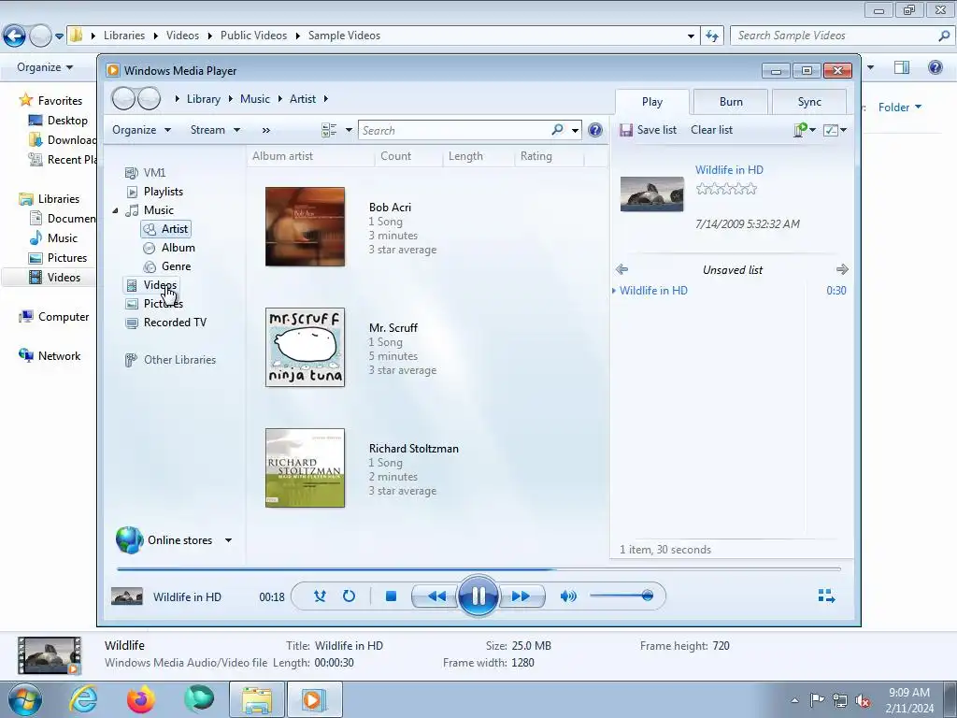
Task: Click Artist in the breadcrumb
Action: (303, 99)
